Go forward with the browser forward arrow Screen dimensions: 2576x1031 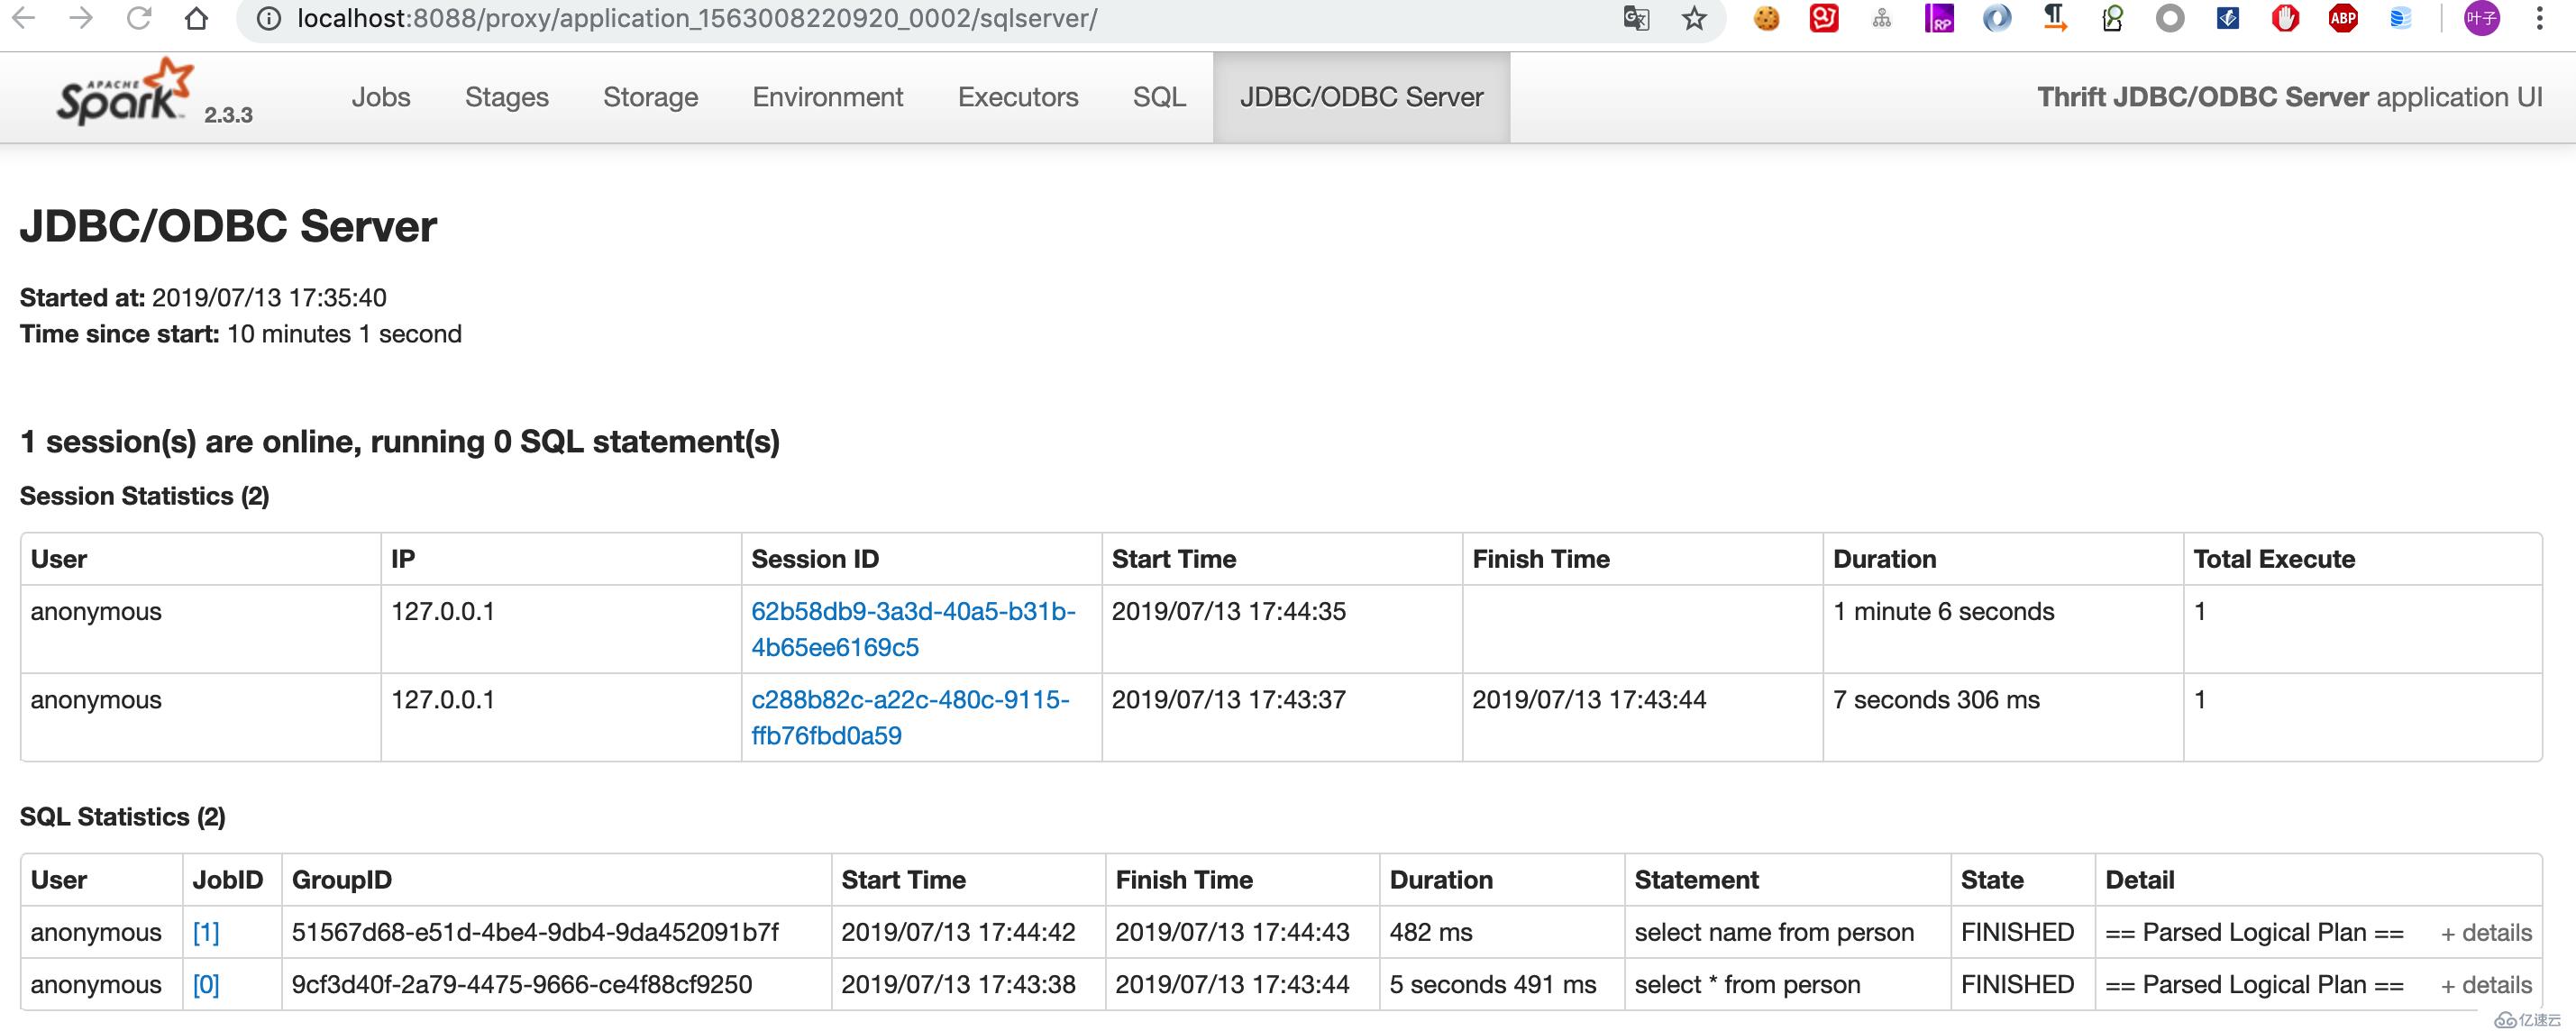[x=81, y=18]
